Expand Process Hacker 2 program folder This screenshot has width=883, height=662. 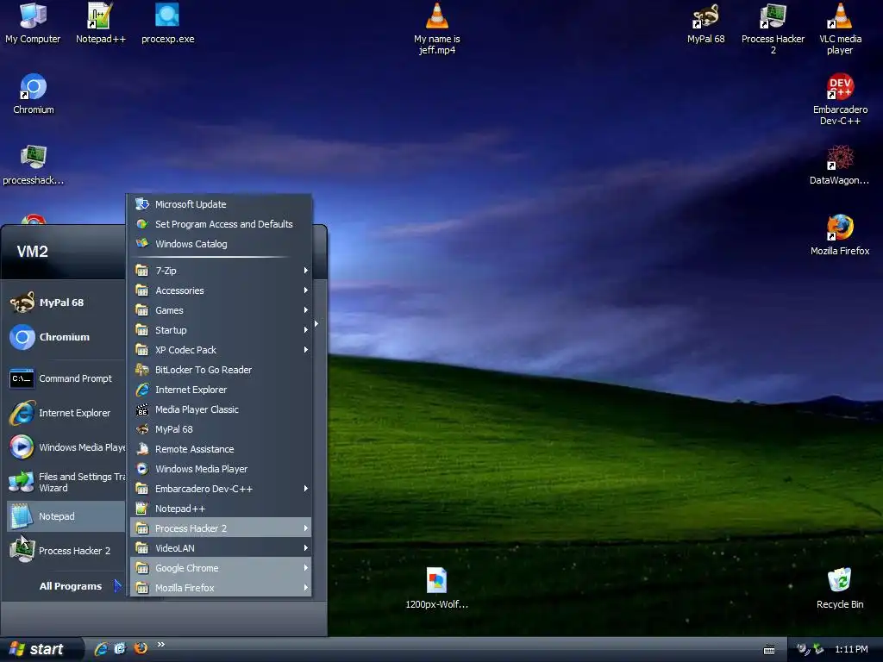point(221,528)
